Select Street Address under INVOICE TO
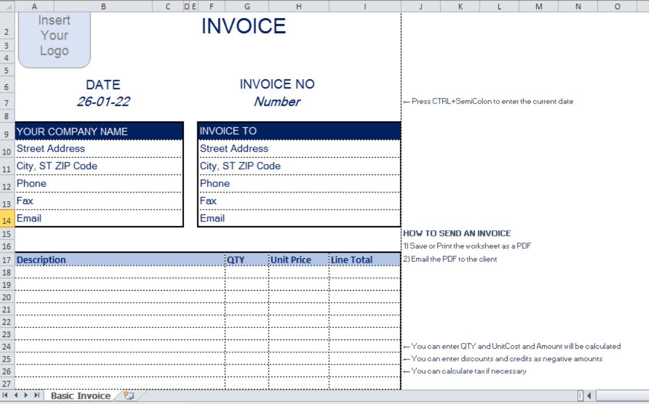Viewport: 649px width, 404px height. pyautogui.click(x=299, y=148)
